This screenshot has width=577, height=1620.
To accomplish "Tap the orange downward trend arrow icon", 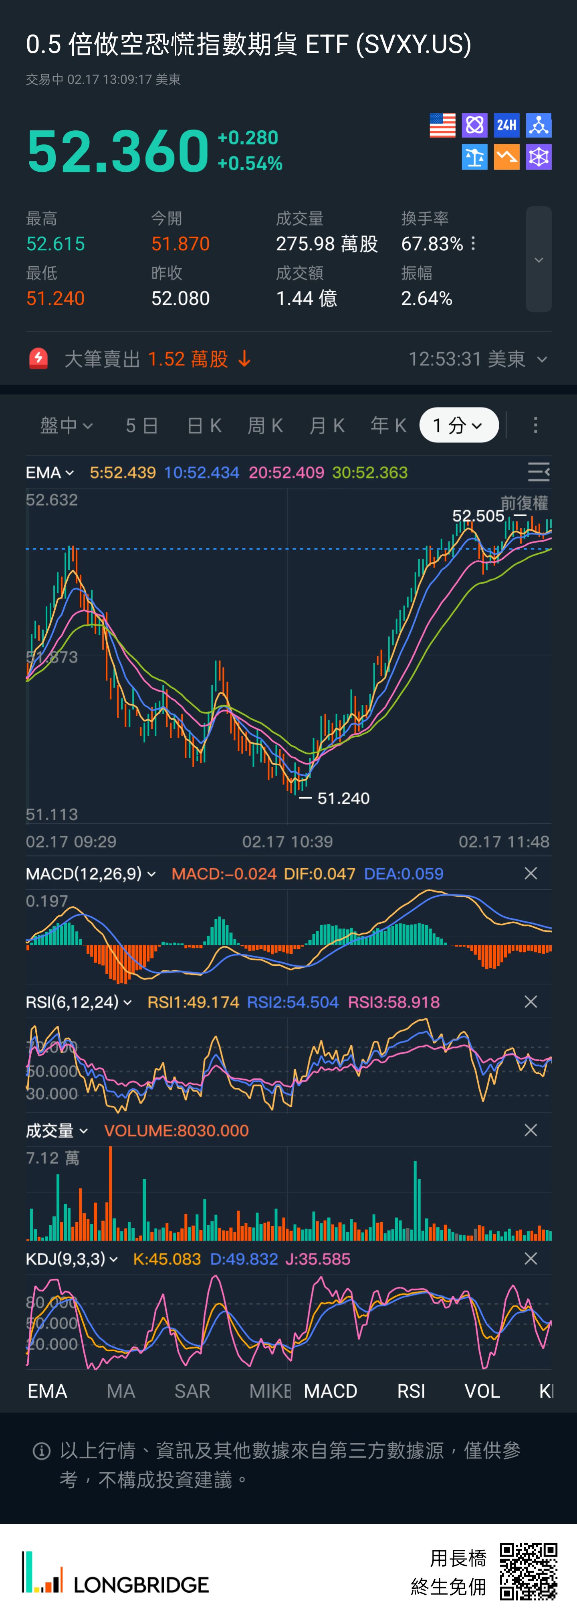I will point(506,157).
